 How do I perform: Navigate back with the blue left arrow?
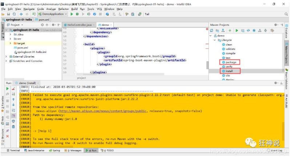(x=21, y=14)
